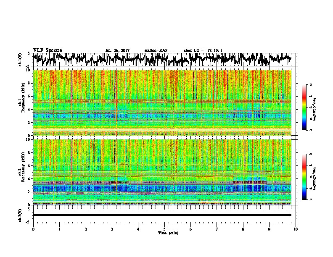Click the ch.2 spectrogram image
Viewport: 333px width, 257px height.
pos(162,172)
